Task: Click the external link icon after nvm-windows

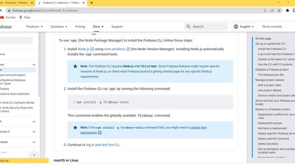Action: point(128,49)
